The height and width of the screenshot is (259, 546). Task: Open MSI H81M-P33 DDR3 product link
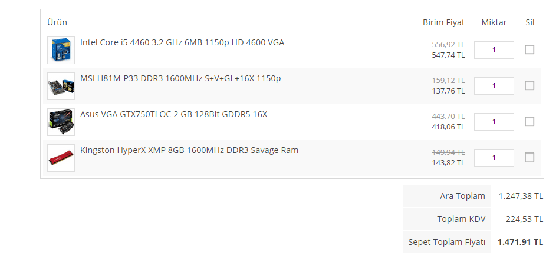tap(180, 78)
